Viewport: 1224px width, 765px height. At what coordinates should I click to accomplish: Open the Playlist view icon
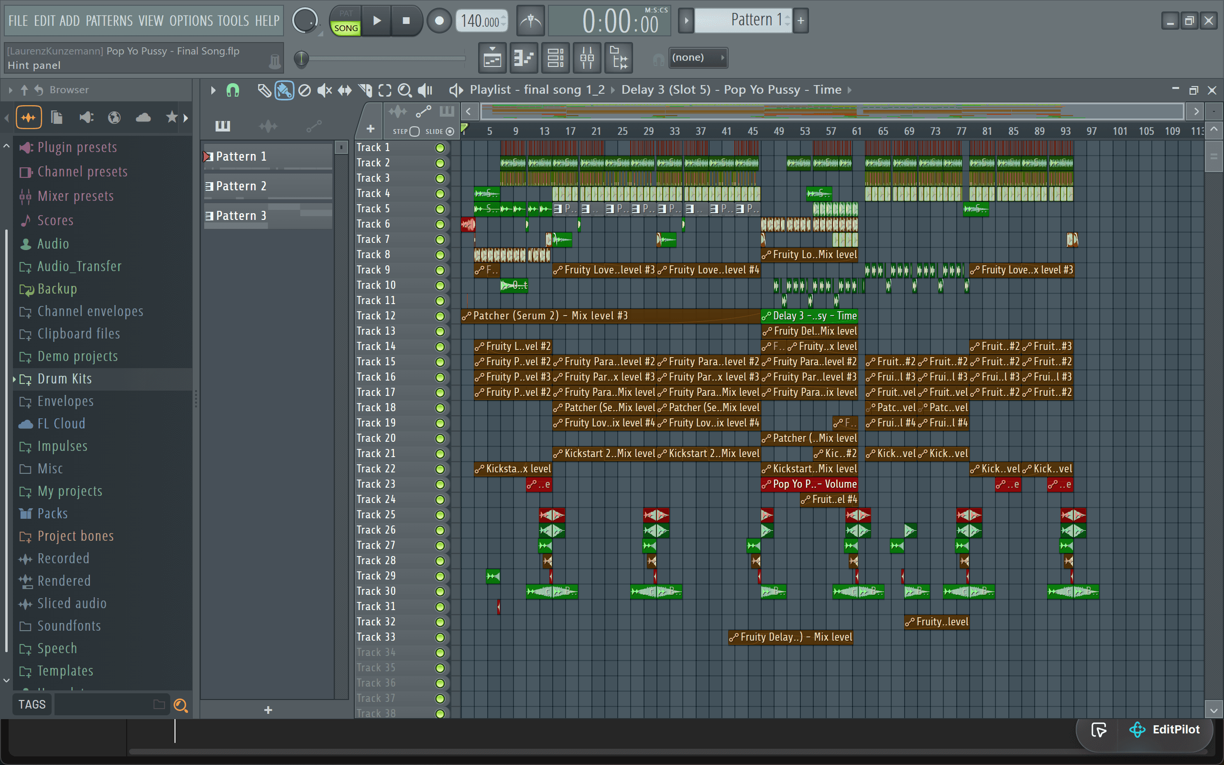[492, 58]
